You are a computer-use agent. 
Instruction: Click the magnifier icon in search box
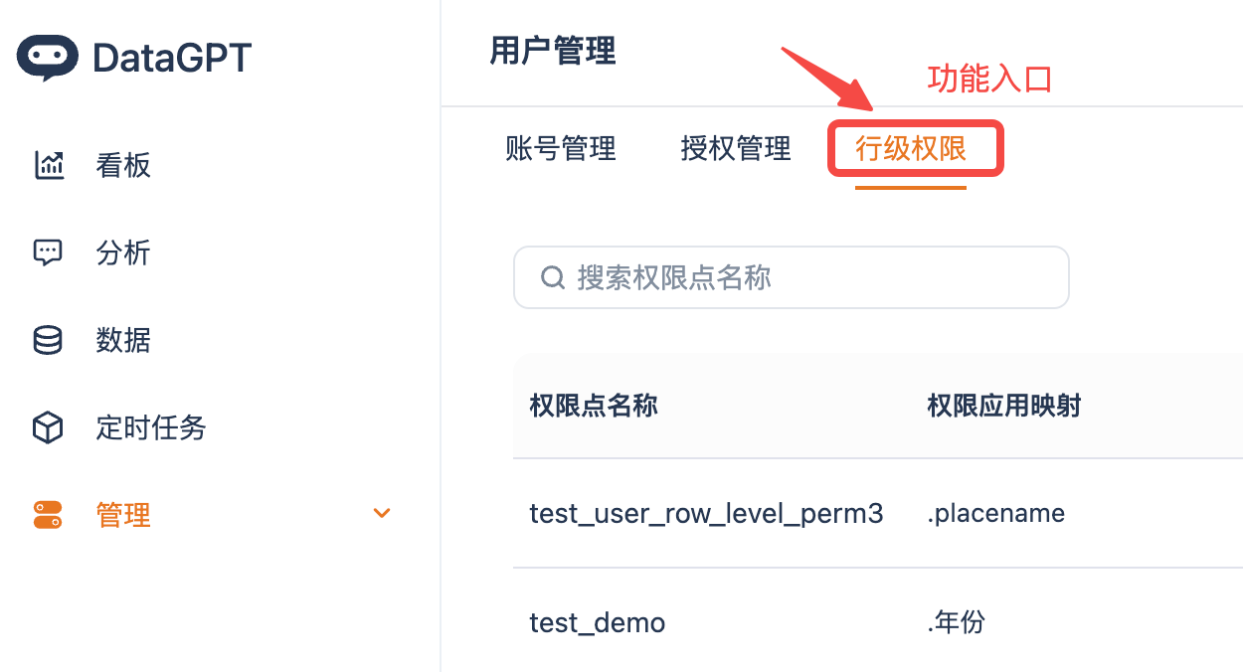(553, 277)
